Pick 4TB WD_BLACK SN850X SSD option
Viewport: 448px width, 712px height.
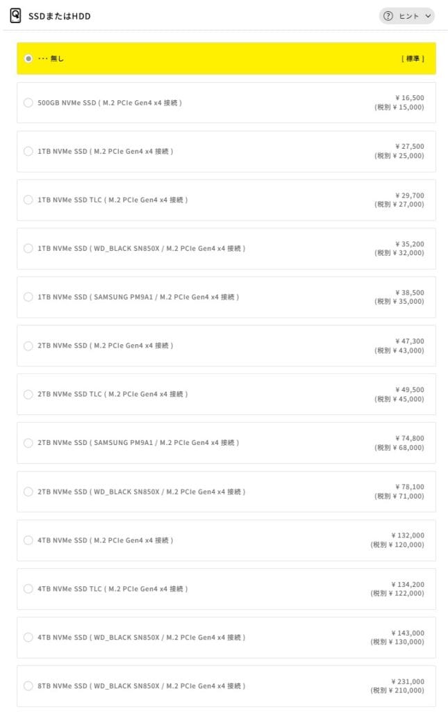click(28, 638)
